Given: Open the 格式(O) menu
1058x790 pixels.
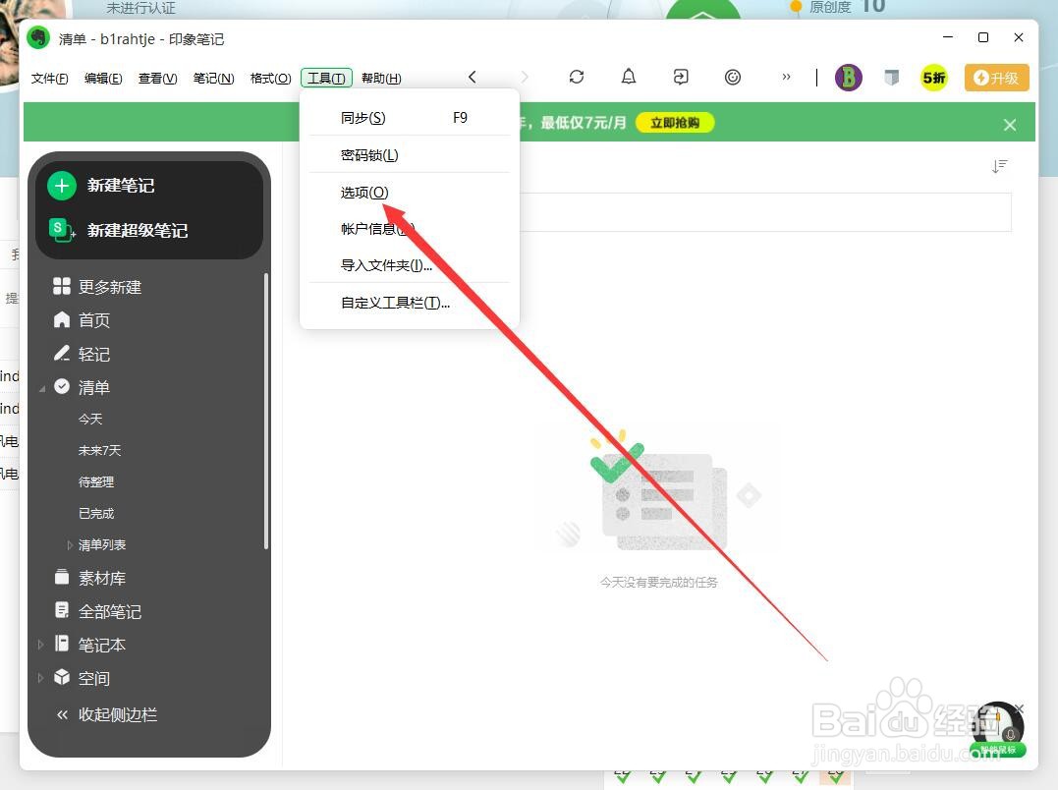Looking at the screenshot, I should click(270, 79).
